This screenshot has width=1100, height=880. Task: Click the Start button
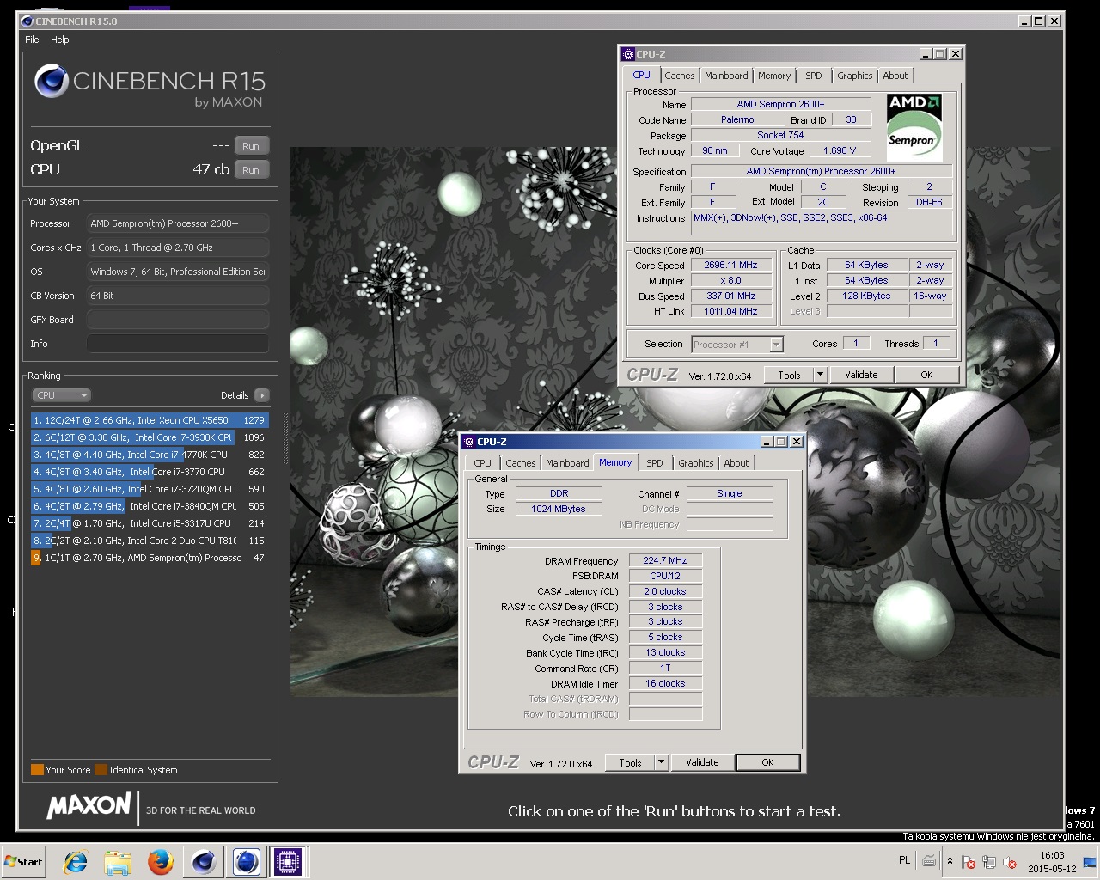(23, 861)
